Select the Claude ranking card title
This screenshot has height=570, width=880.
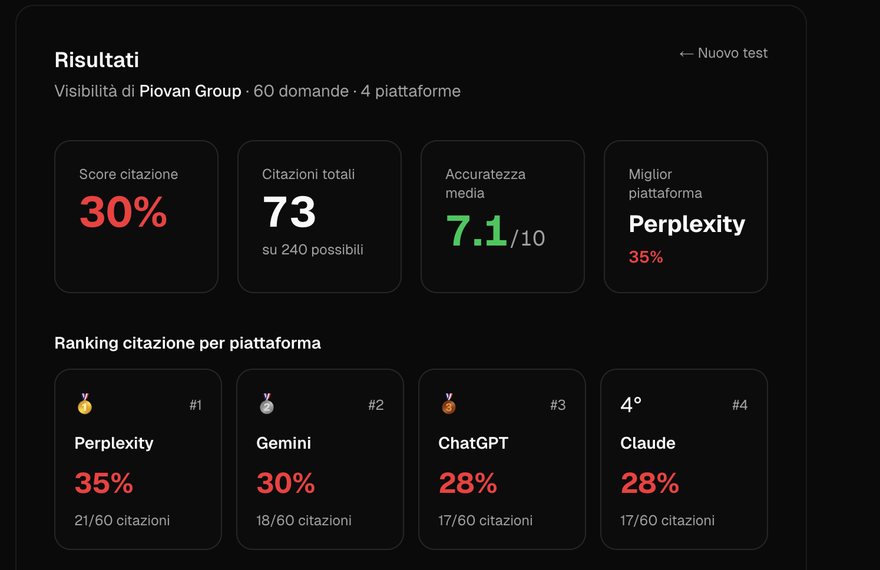point(647,443)
